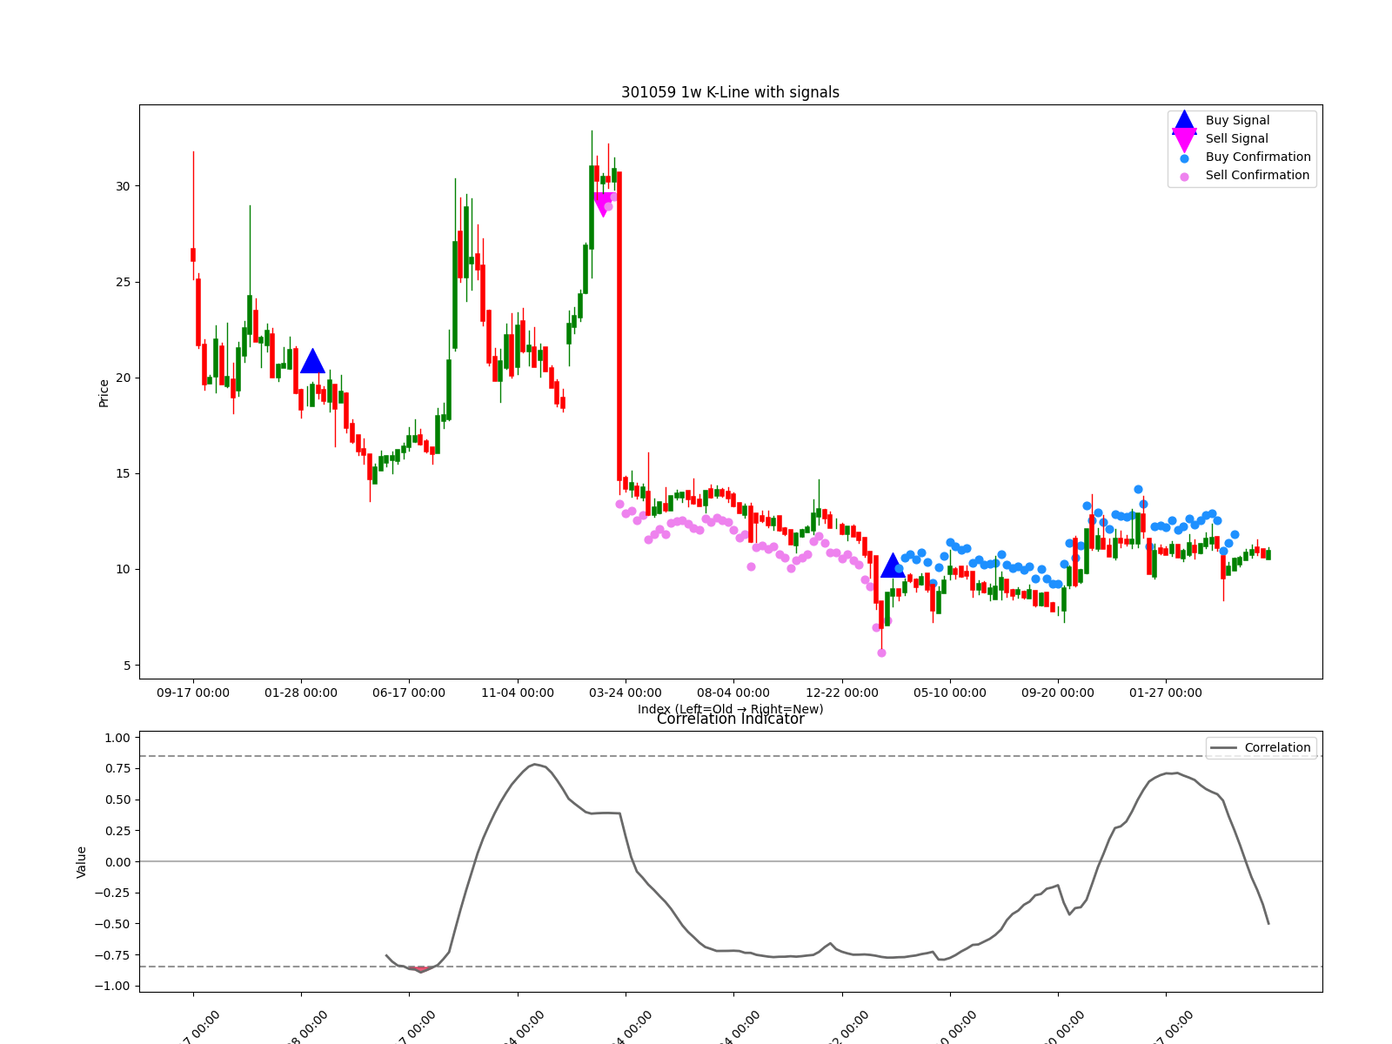This screenshot has width=1392, height=1044.
Task: Click the '12-22 00:00' x-axis tick
Action: (842, 693)
